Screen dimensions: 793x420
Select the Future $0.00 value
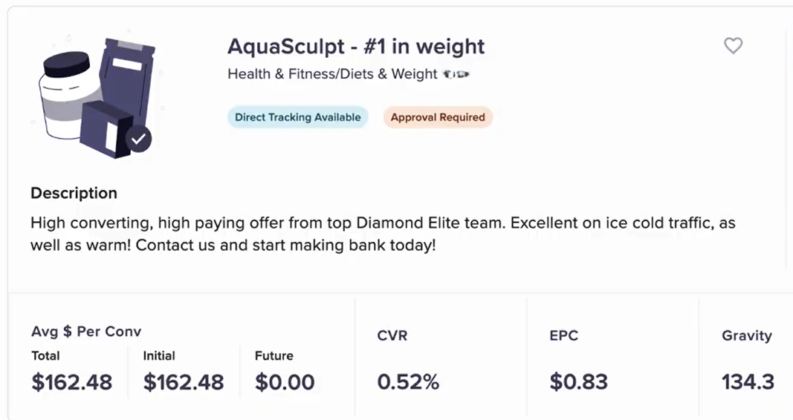[x=285, y=382]
